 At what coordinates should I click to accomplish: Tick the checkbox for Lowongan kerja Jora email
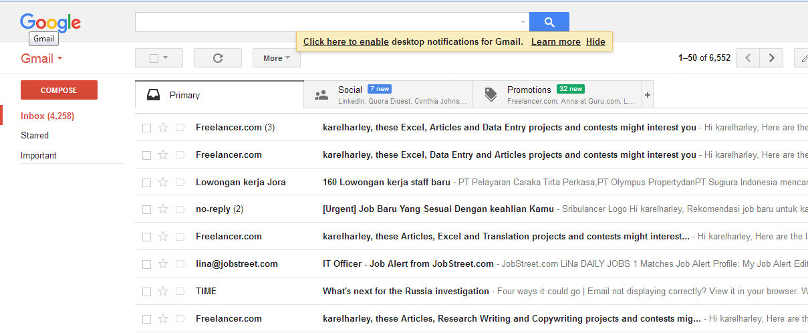[x=146, y=183]
